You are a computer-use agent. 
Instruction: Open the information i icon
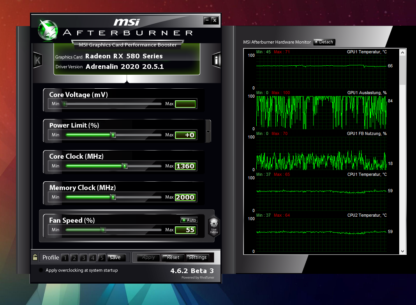pos(216,60)
